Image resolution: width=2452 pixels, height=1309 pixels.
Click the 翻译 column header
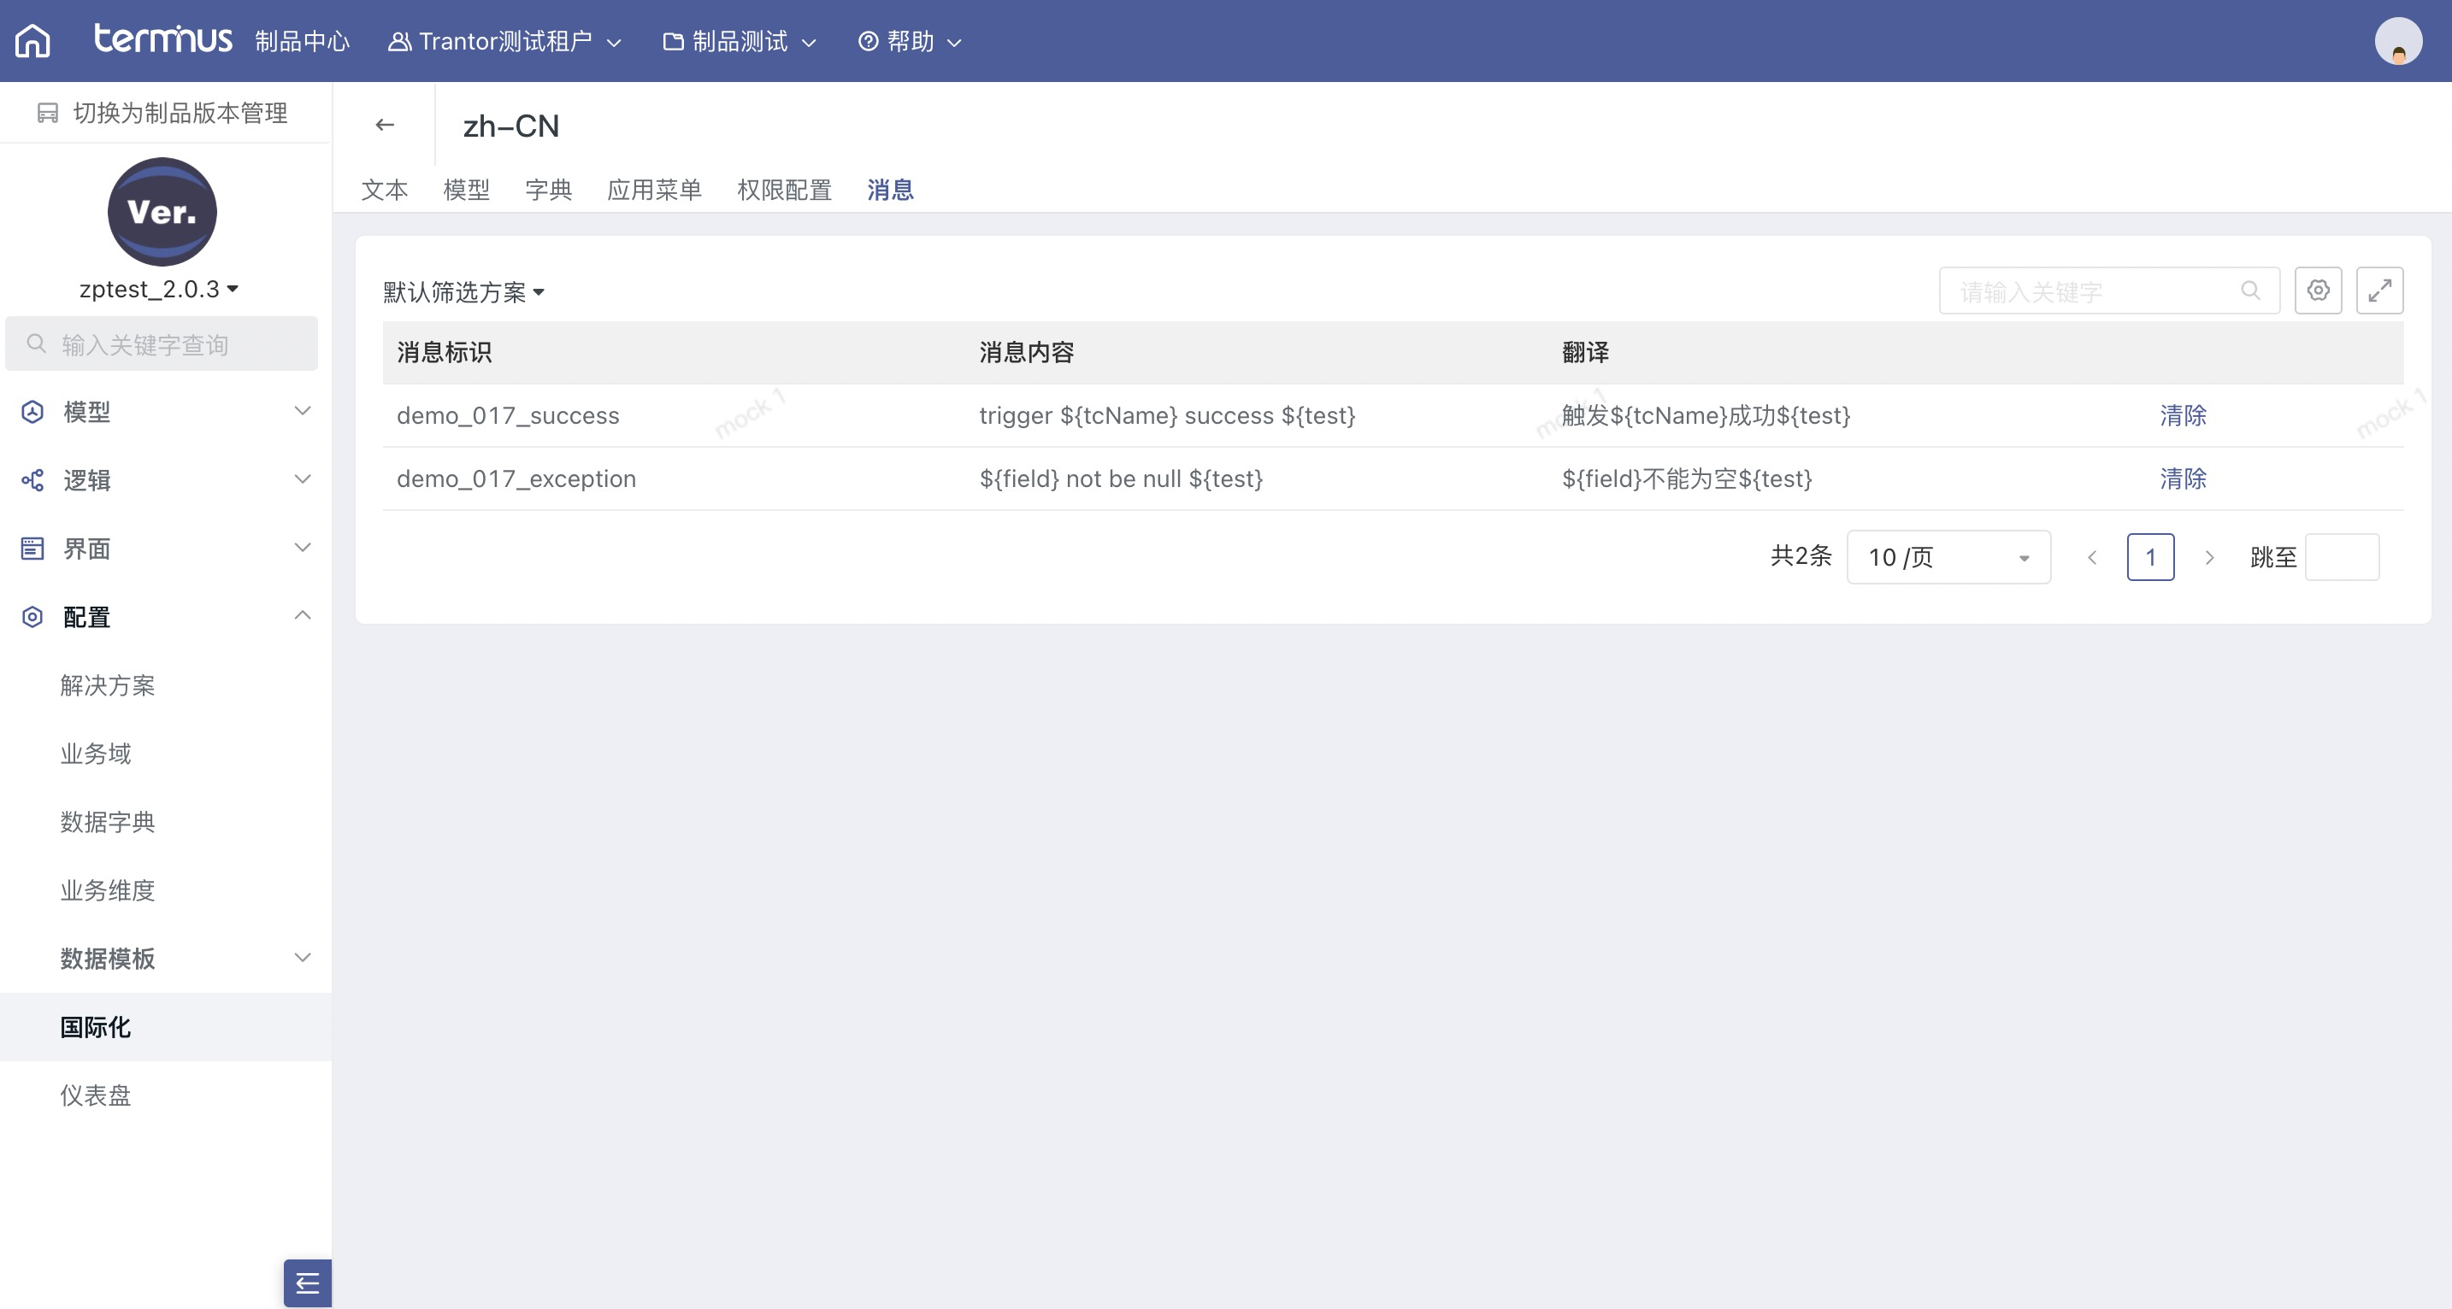coord(1585,353)
